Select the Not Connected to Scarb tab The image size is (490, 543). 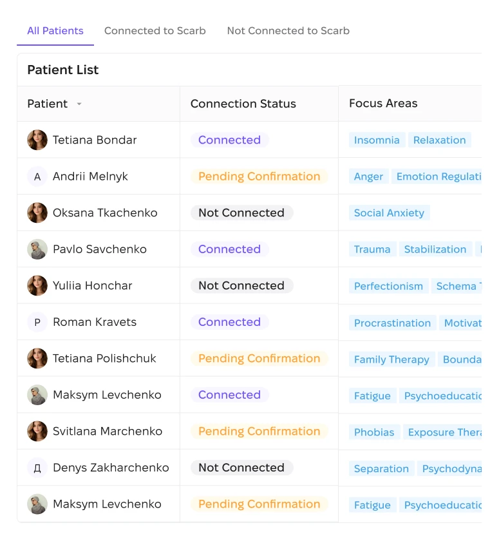pos(288,31)
